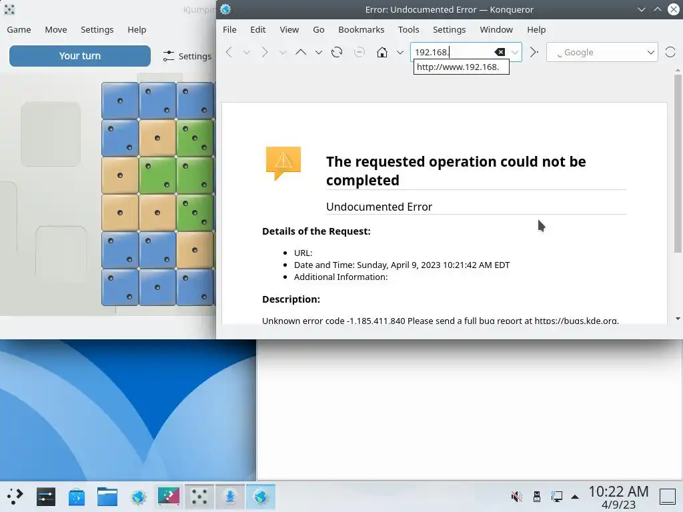Image resolution: width=683 pixels, height=512 pixels.
Task: Select the http://www.192.168. autocomplete suggestion
Action: pos(462,67)
